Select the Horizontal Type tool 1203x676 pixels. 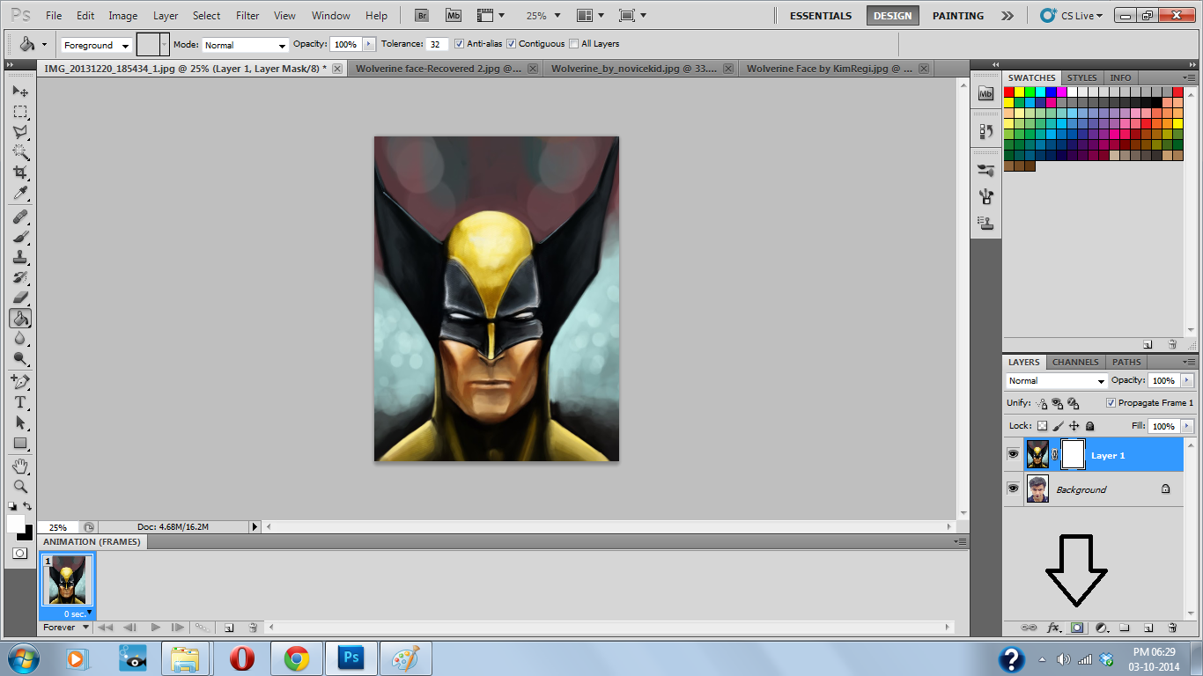click(x=19, y=402)
